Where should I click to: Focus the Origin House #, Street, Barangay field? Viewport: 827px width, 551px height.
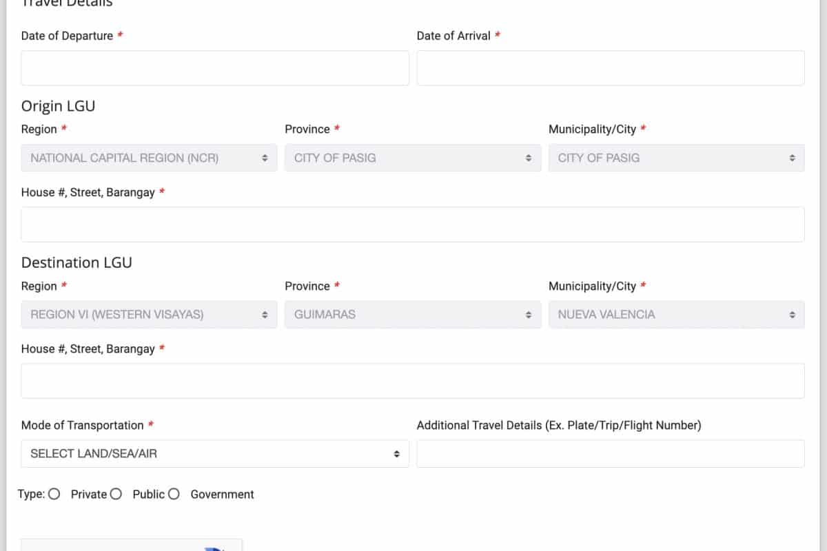412,225
